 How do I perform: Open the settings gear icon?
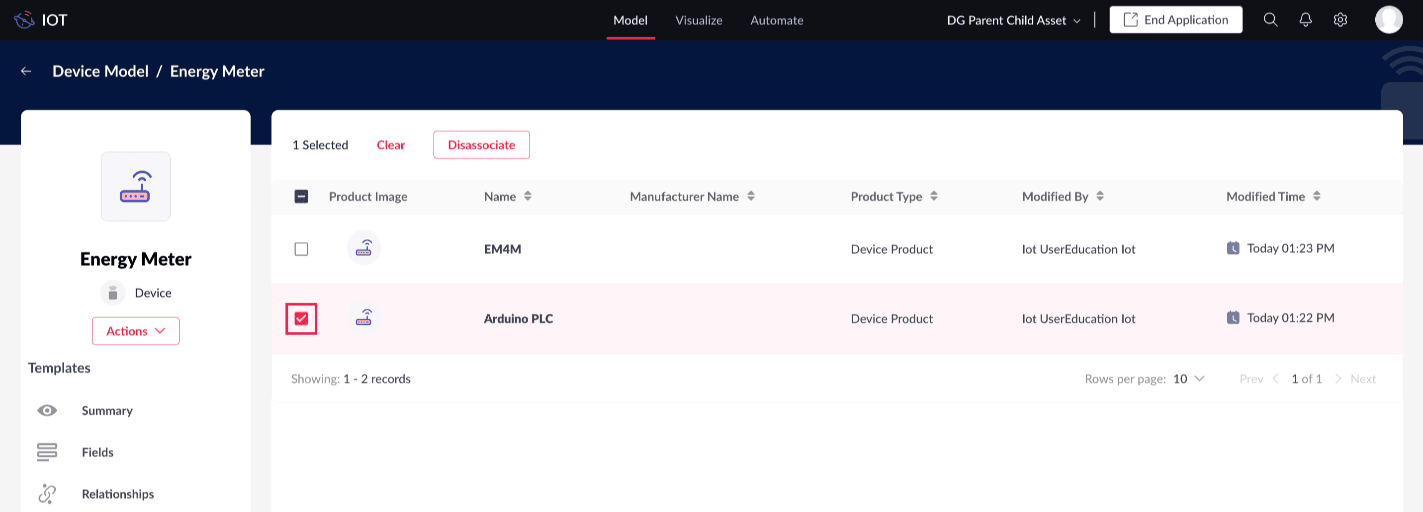1339,20
